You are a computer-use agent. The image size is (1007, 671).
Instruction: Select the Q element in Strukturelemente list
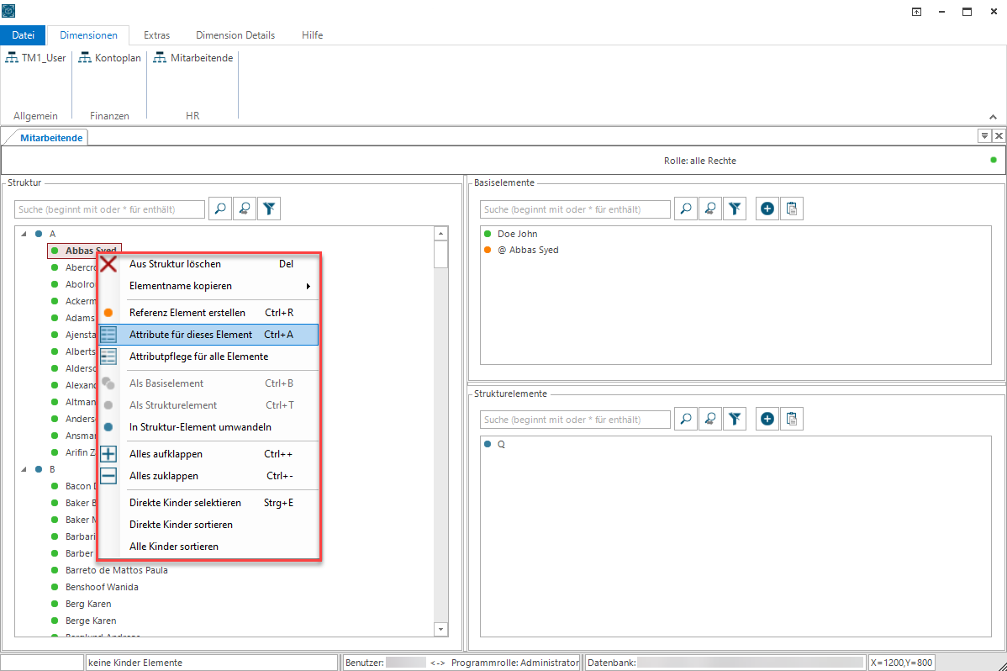point(501,444)
